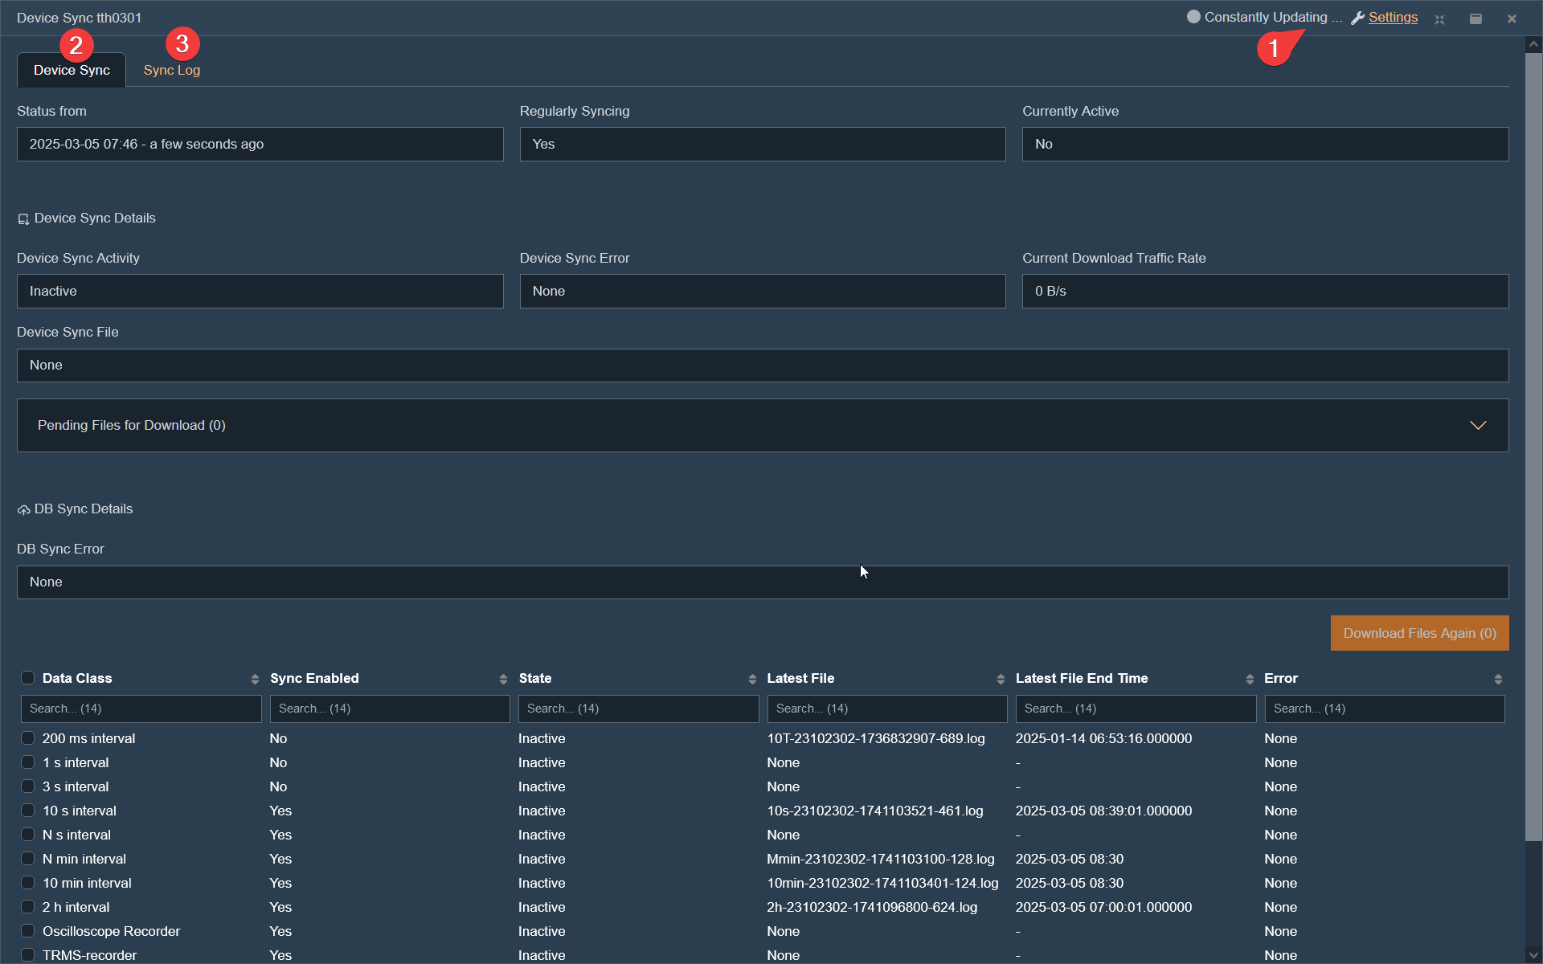Select the 200 ms interval row checkbox
Viewport: 1543px width, 964px height.
(x=27, y=737)
